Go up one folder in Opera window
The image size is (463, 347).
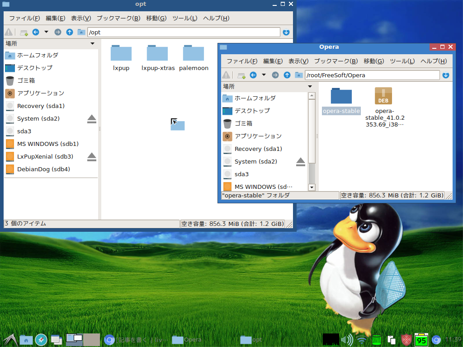287,75
